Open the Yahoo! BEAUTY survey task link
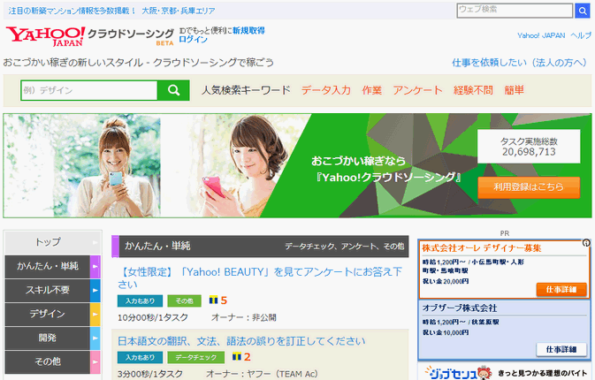 click(x=260, y=278)
